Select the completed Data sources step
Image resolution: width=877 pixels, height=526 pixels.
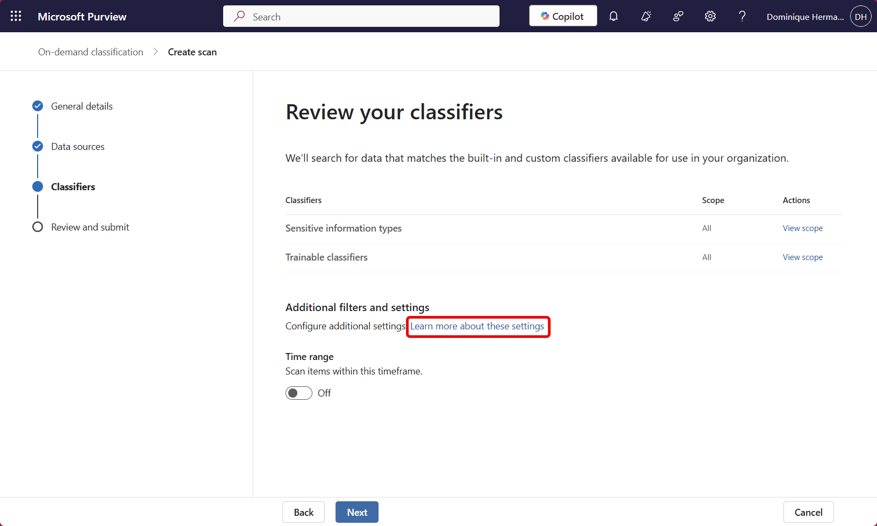coord(77,146)
